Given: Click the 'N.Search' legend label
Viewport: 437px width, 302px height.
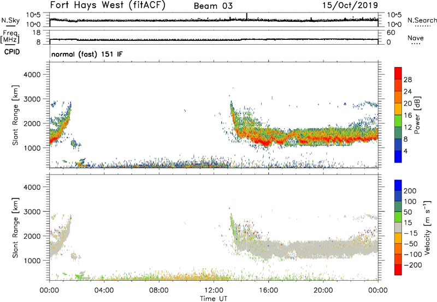Looking at the screenshot, I should click(x=422, y=20).
